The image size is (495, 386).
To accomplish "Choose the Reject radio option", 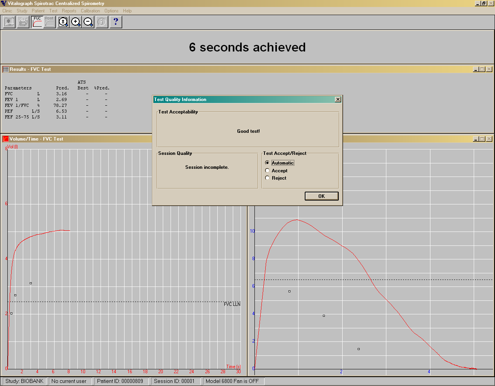I will click(x=267, y=178).
